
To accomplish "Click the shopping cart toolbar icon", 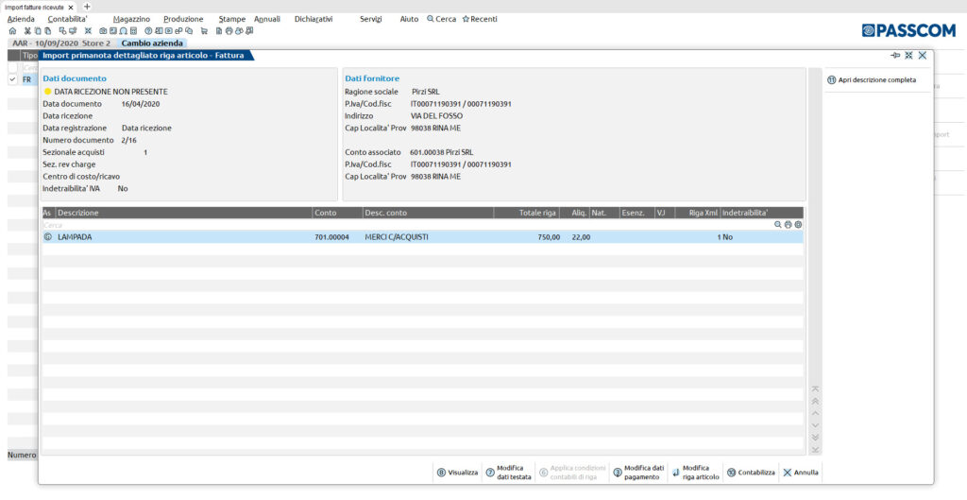I will pos(204,31).
